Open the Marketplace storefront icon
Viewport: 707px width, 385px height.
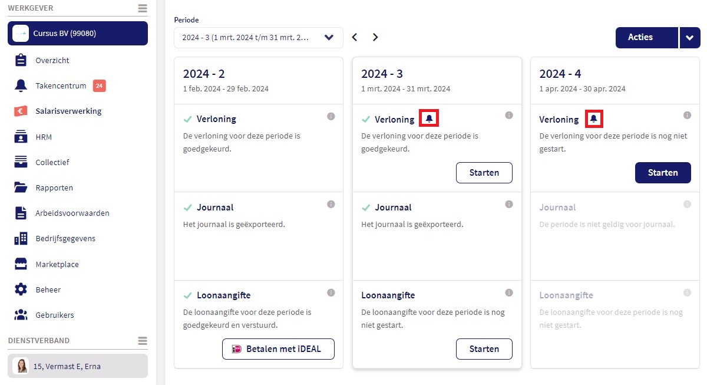pyautogui.click(x=19, y=264)
